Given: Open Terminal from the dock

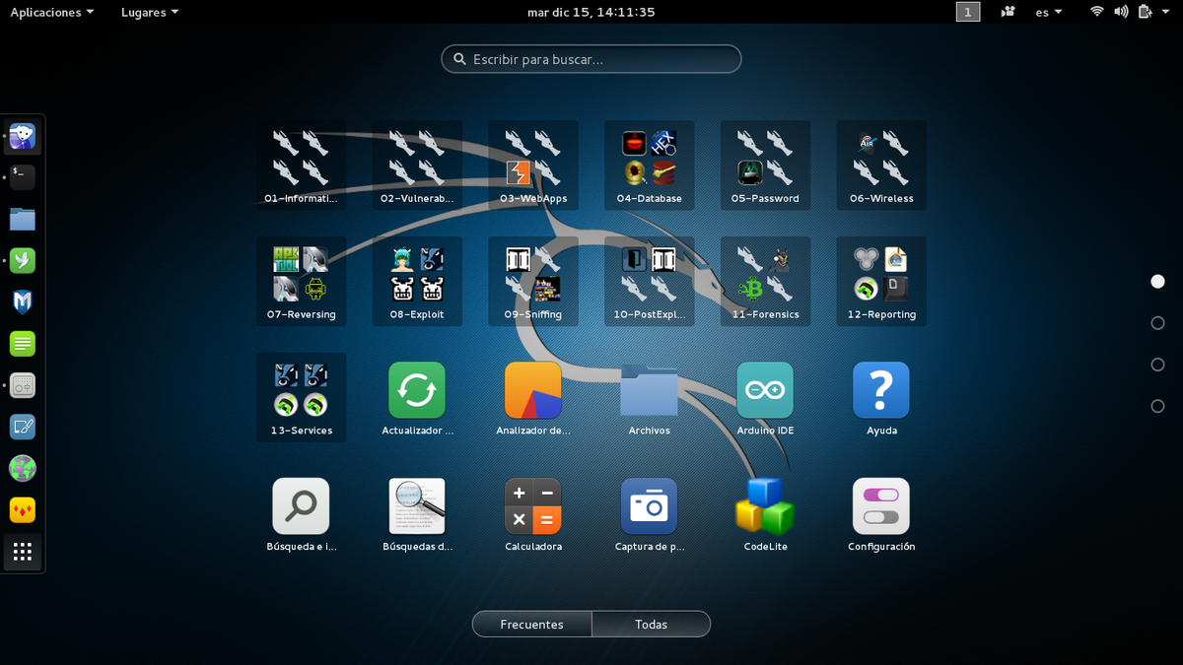Looking at the screenshot, I should point(23,177).
